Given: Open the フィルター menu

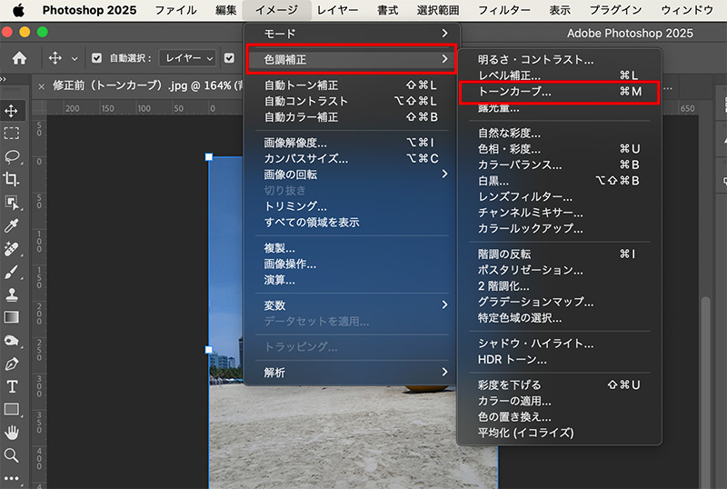Looking at the screenshot, I should coord(504,10).
